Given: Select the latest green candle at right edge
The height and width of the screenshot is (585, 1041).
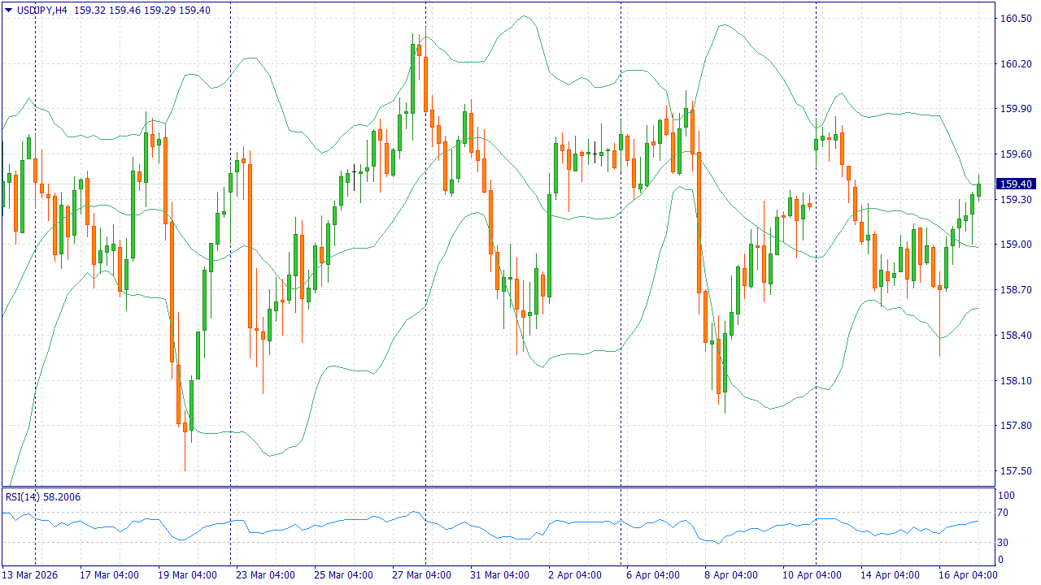Looking at the screenshot, I should 978,189.
